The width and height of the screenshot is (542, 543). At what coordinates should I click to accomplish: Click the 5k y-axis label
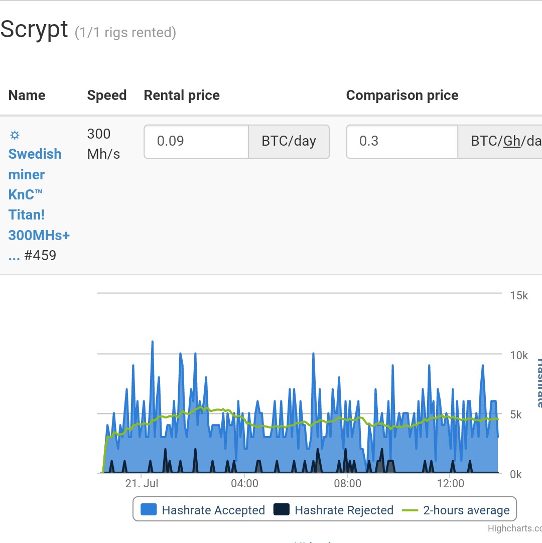(516, 414)
